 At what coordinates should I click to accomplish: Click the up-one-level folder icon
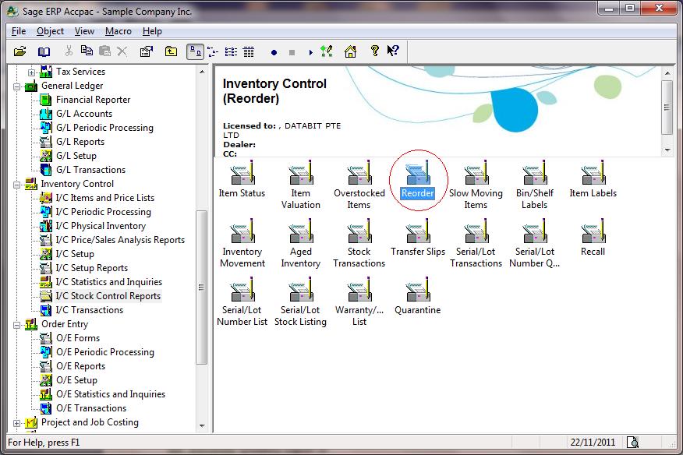coord(171,51)
